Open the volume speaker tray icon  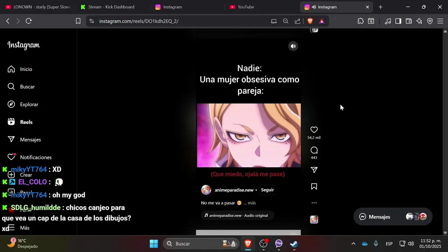[411, 244]
